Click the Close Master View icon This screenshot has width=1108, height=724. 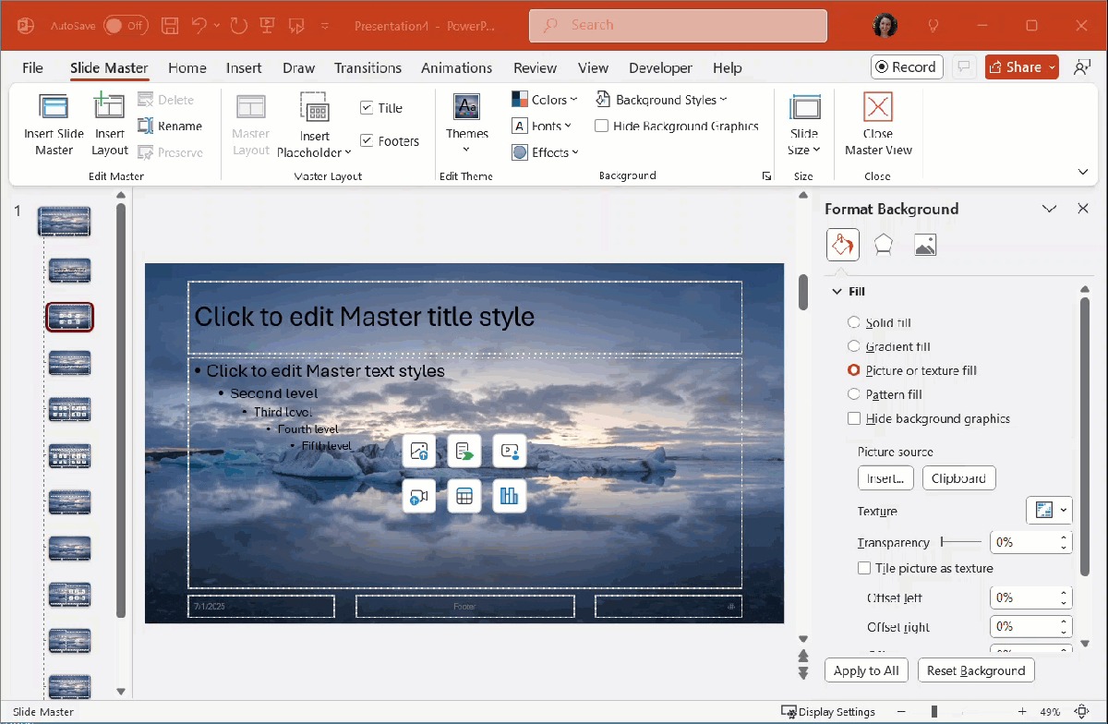tap(877, 108)
